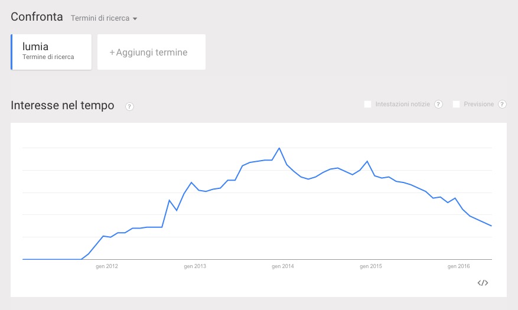Tick the "Previsione" checkbox
Viewport: 518px width, 310px height.
(456, 105)
